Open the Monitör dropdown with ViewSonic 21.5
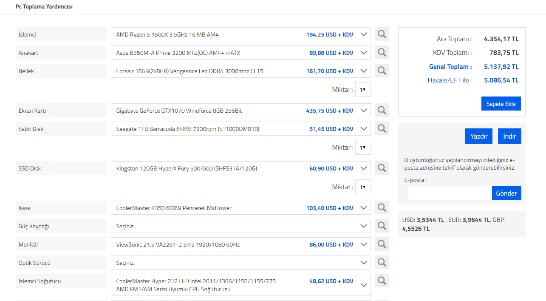Viewport: 546px width, 301px height. click(x=240, y=244)
